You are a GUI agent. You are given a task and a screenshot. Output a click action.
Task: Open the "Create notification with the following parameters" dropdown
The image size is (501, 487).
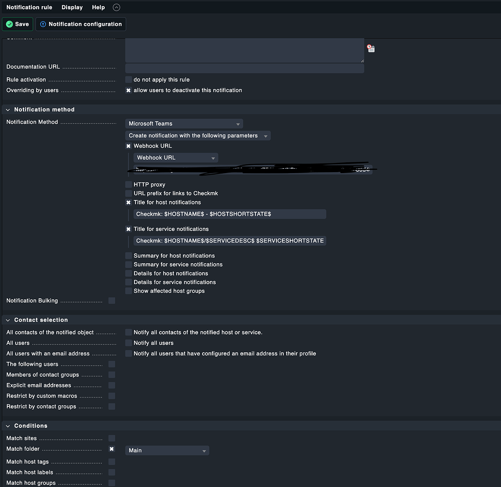[x=197, y=135]
